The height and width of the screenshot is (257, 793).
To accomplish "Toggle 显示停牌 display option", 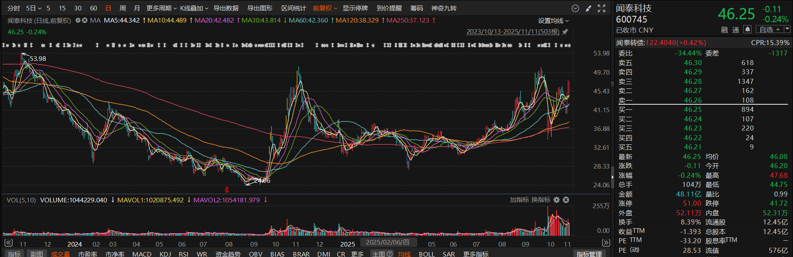I will (x=355, y=8).
